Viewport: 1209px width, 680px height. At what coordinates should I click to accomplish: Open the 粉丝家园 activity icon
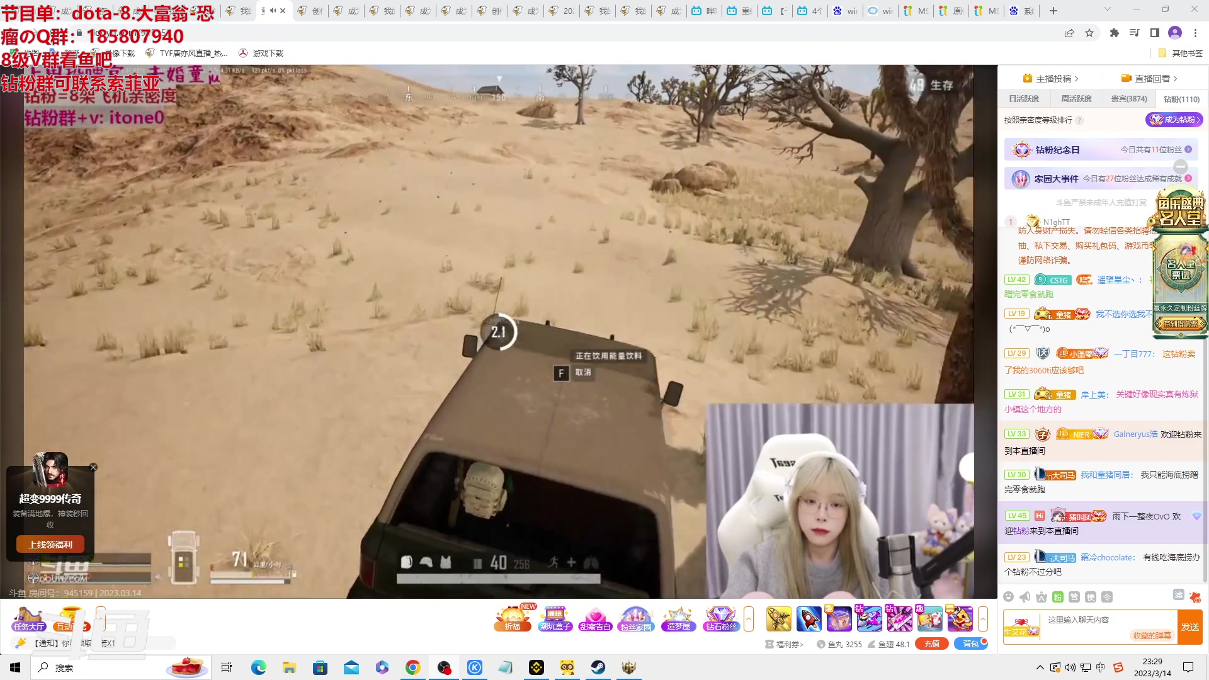coord(636,618)
